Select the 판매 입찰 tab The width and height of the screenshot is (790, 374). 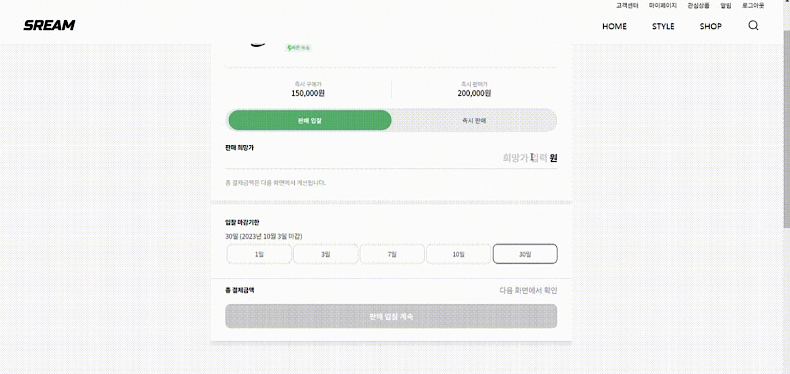310,120
